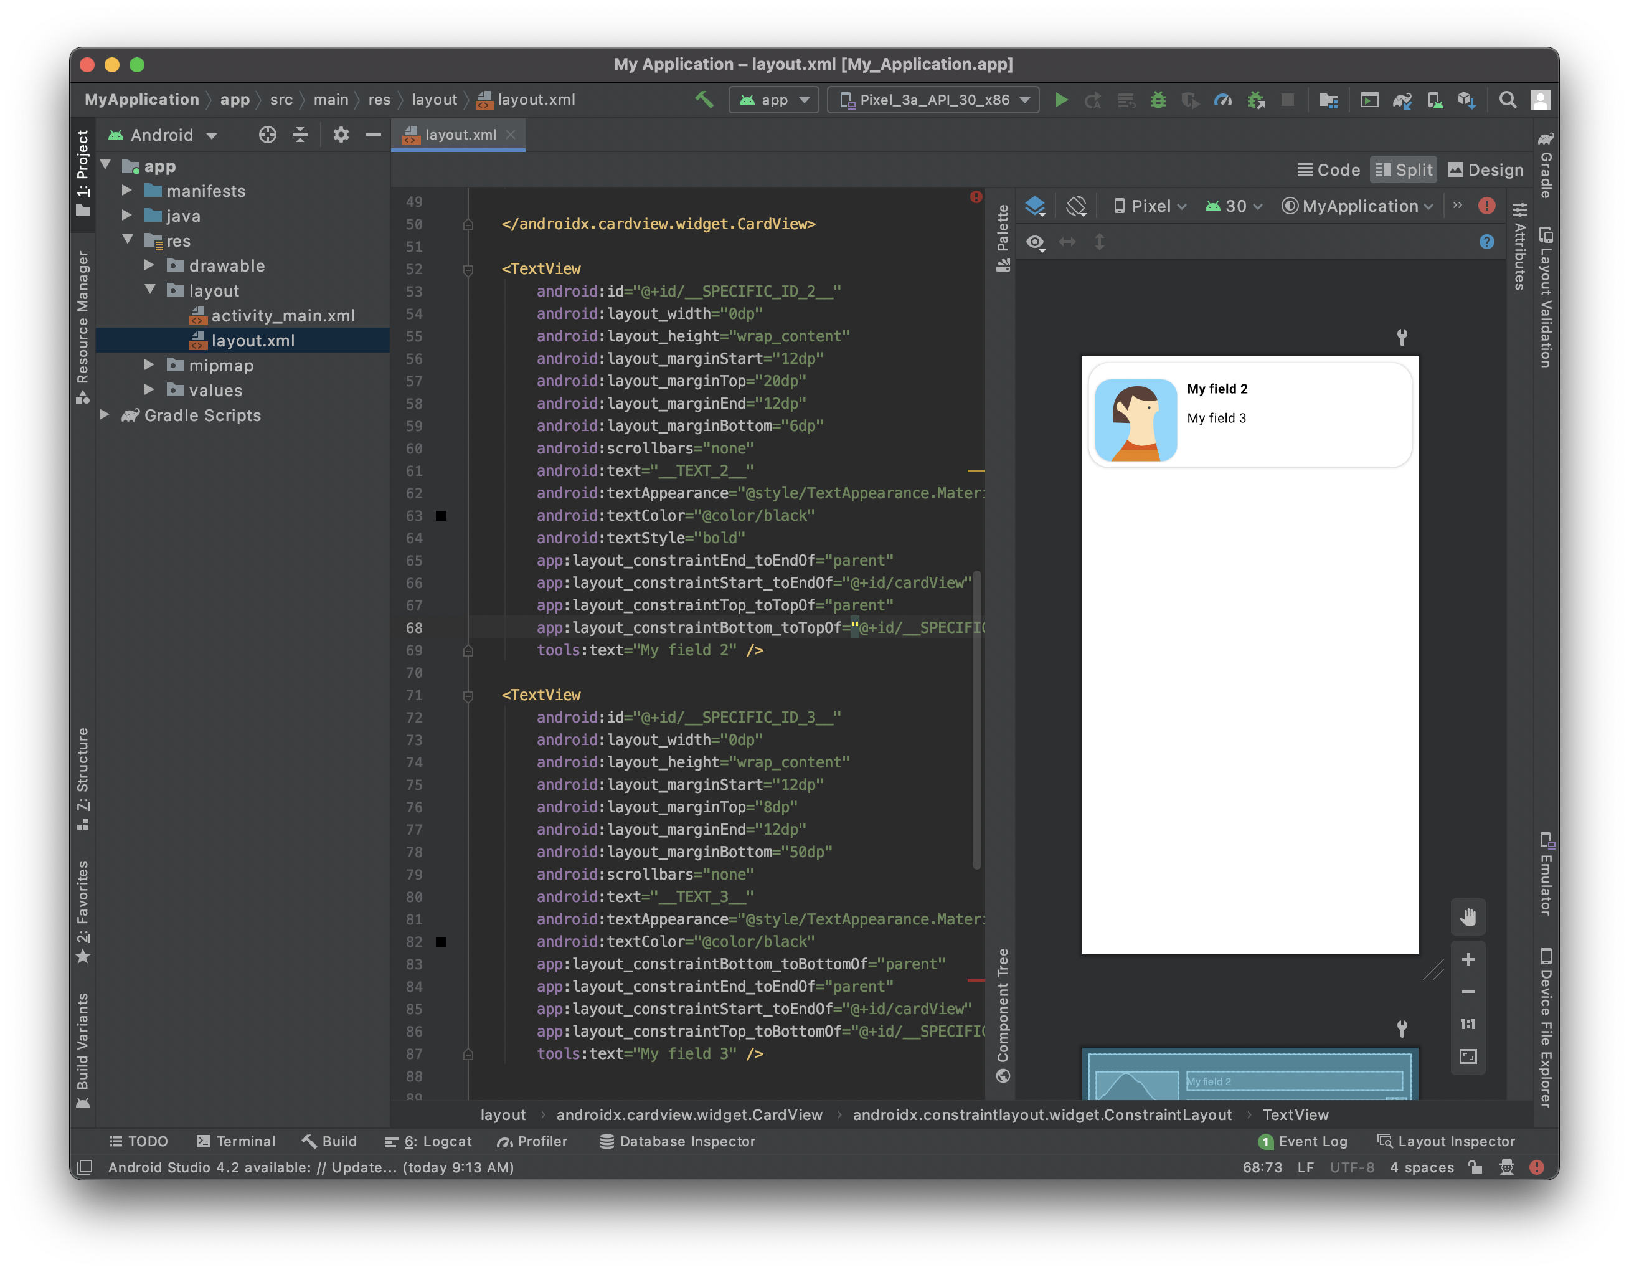Screen dimensions: 1629x1272
Task: Click the UTF-8 encoding status item
Action: tap(1351, 1167)
